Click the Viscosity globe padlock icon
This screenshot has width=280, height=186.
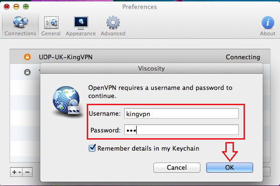click(67, 100)
